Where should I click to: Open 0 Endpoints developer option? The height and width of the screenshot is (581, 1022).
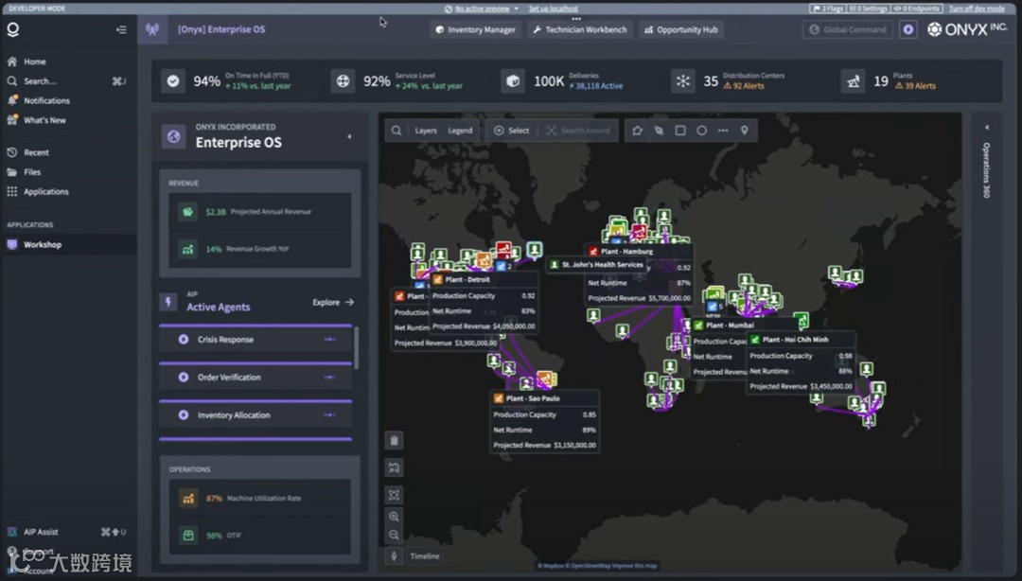(x=916, y=9)
